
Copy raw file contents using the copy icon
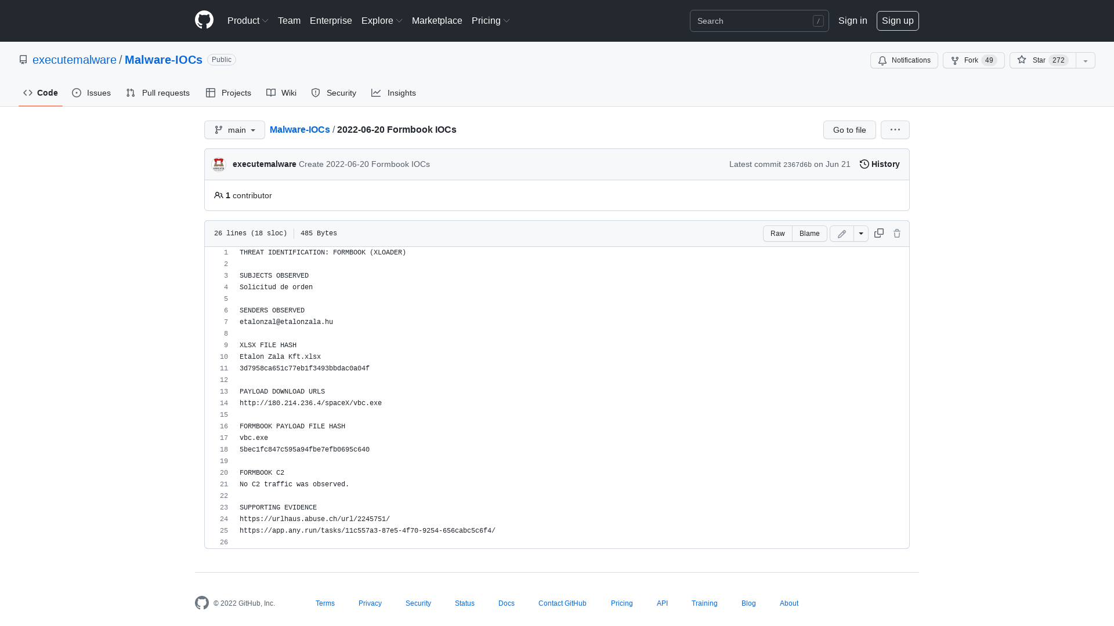click(x=878, y=233)
